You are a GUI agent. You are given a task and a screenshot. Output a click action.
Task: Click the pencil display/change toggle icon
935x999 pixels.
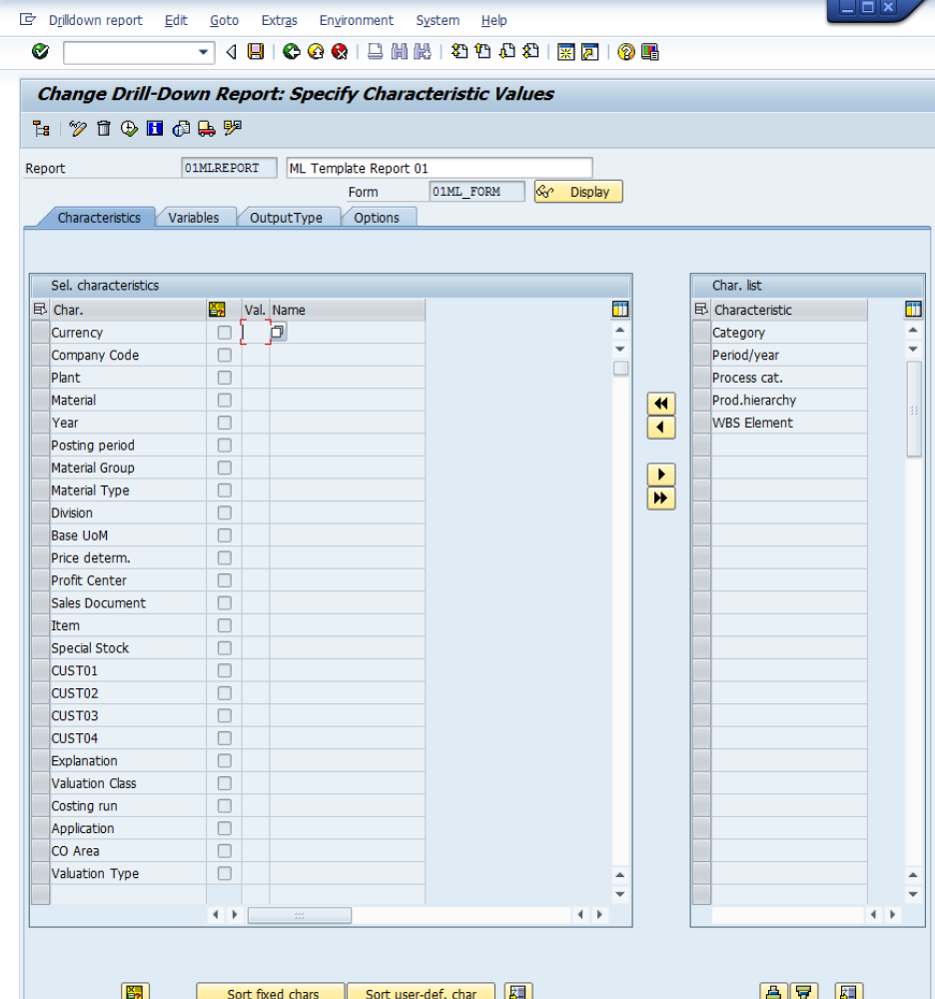point(78,129)
